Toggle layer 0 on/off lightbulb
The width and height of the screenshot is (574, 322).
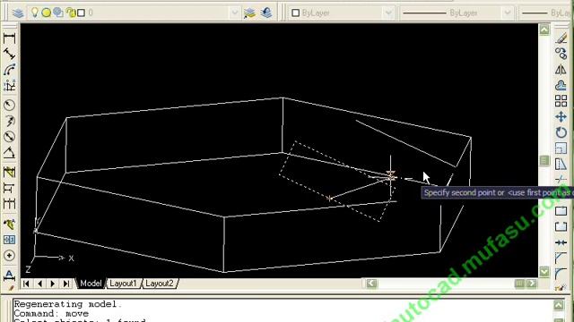(x=35, y=13)
